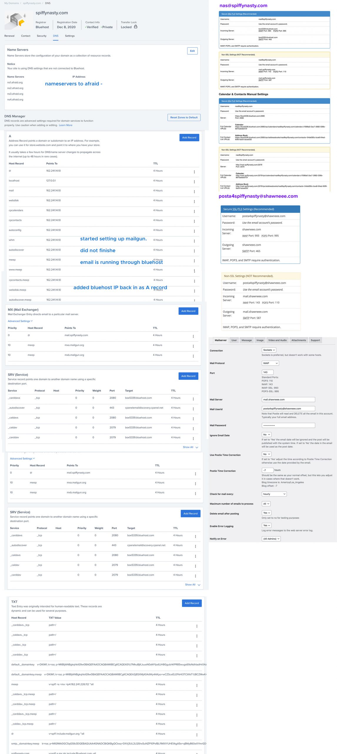Open the Connection dropdown set to Sockets
337x754 pixels.
point(269,350)
